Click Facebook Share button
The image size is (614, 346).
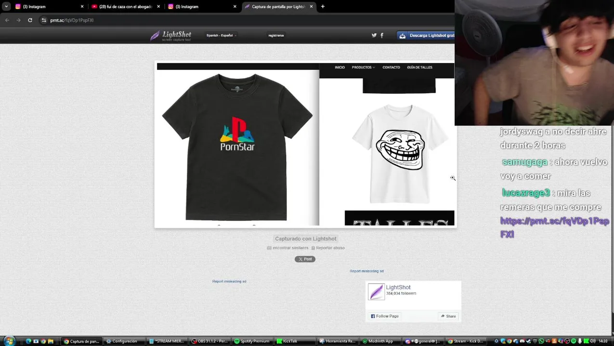point(448,316)
